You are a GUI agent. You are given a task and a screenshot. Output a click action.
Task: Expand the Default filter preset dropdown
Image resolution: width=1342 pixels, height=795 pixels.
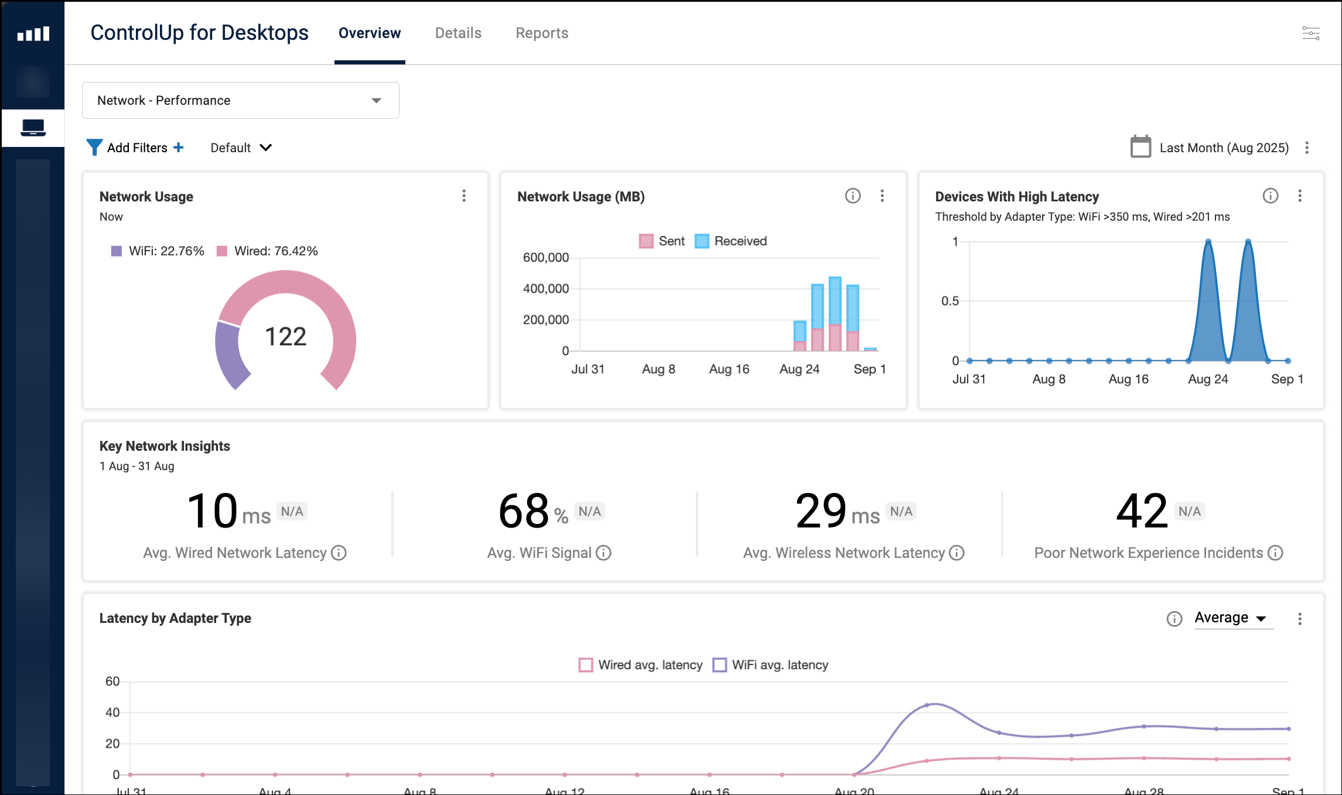(x=241, y=148)
